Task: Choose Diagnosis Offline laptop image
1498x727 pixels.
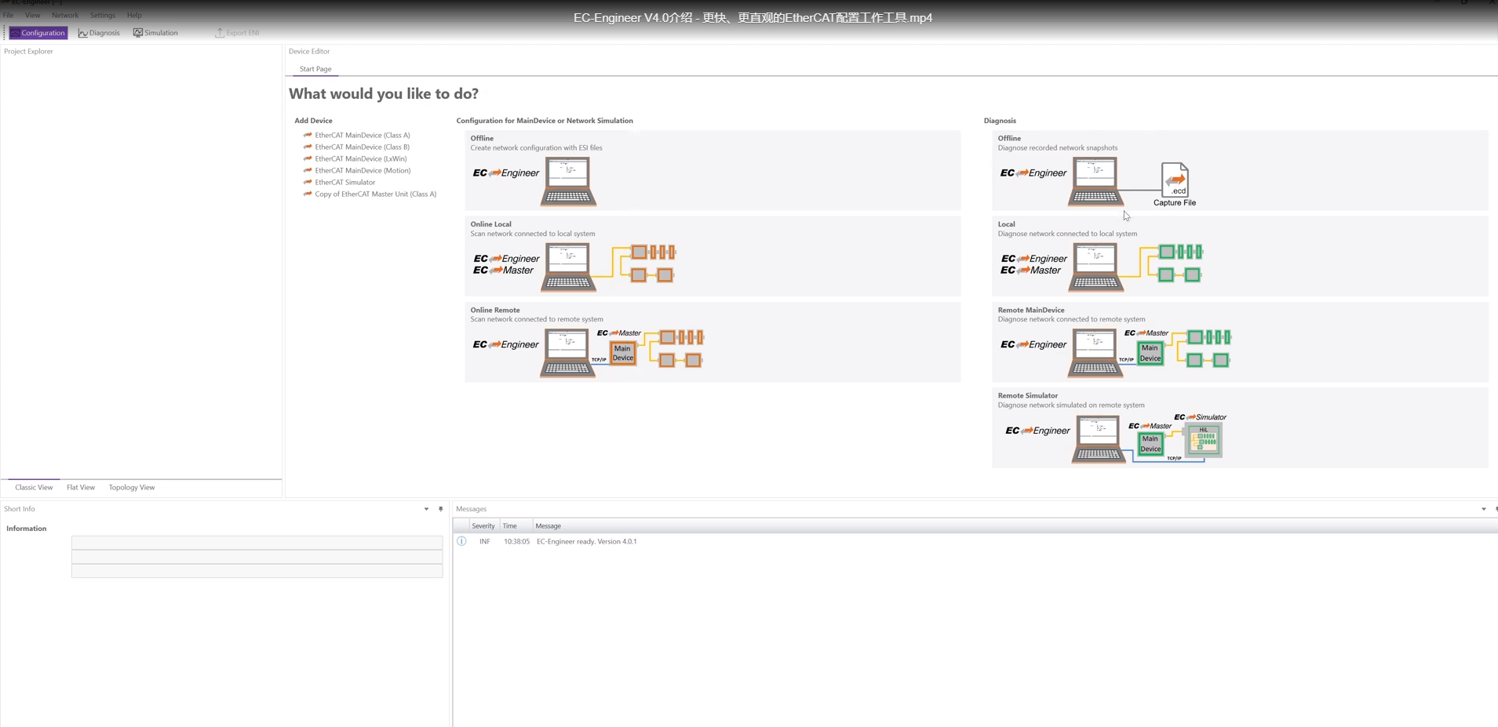Action: point(1095,182)
